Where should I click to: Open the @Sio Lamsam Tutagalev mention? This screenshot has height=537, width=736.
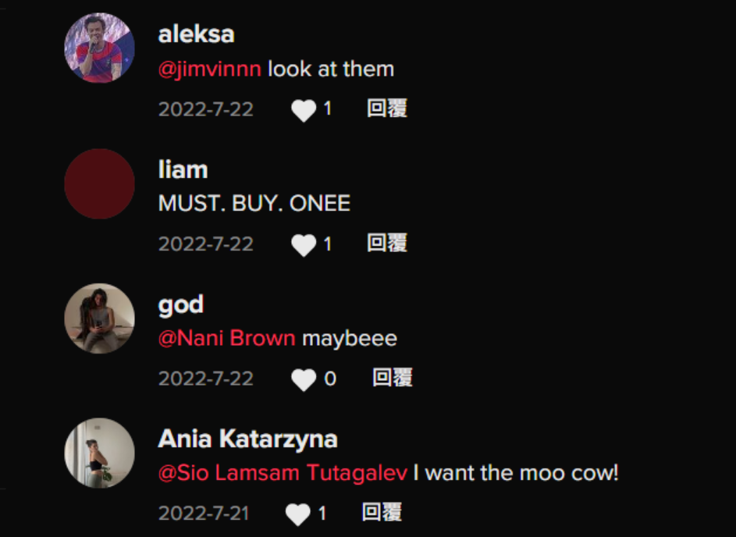click(283, 473)
